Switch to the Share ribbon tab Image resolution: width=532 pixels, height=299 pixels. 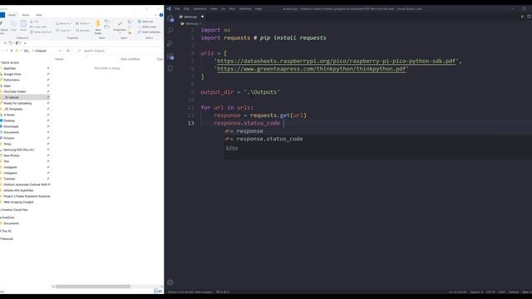26,15
